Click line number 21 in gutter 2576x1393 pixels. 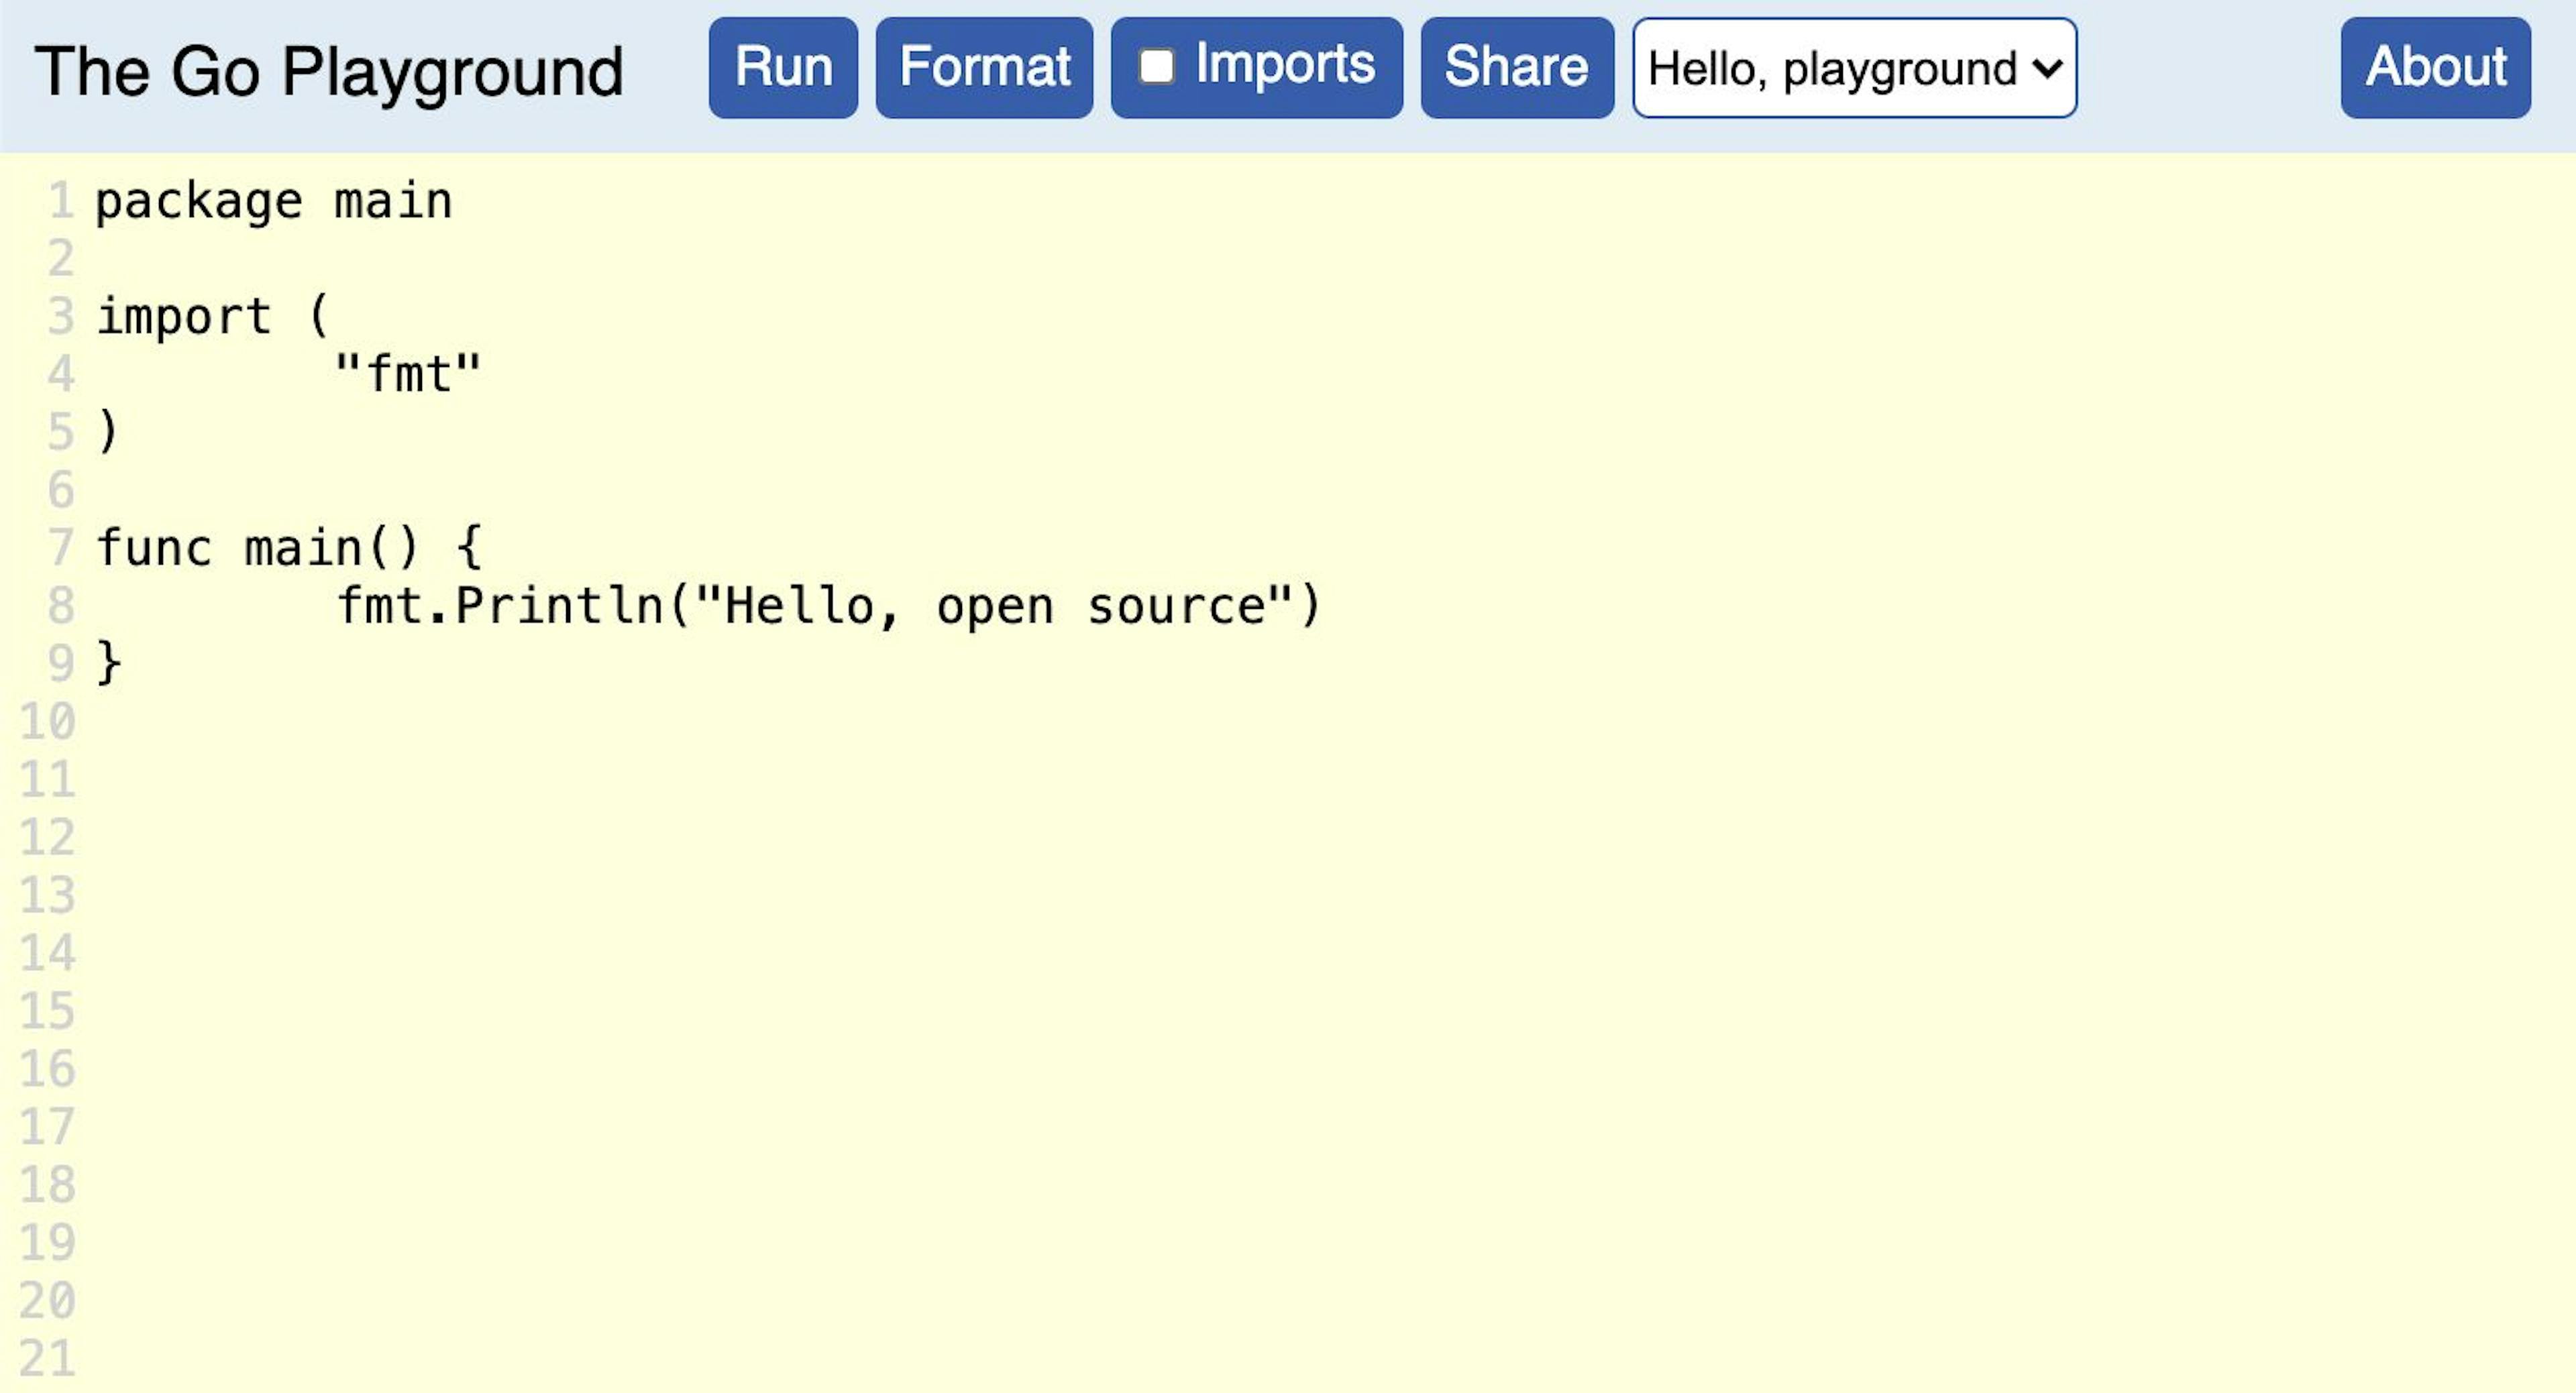[47, 1358]
